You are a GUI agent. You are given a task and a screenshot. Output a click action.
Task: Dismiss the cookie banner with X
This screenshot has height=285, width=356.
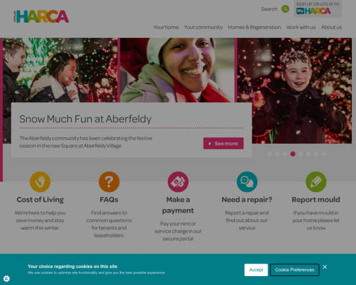coord(325,267)
